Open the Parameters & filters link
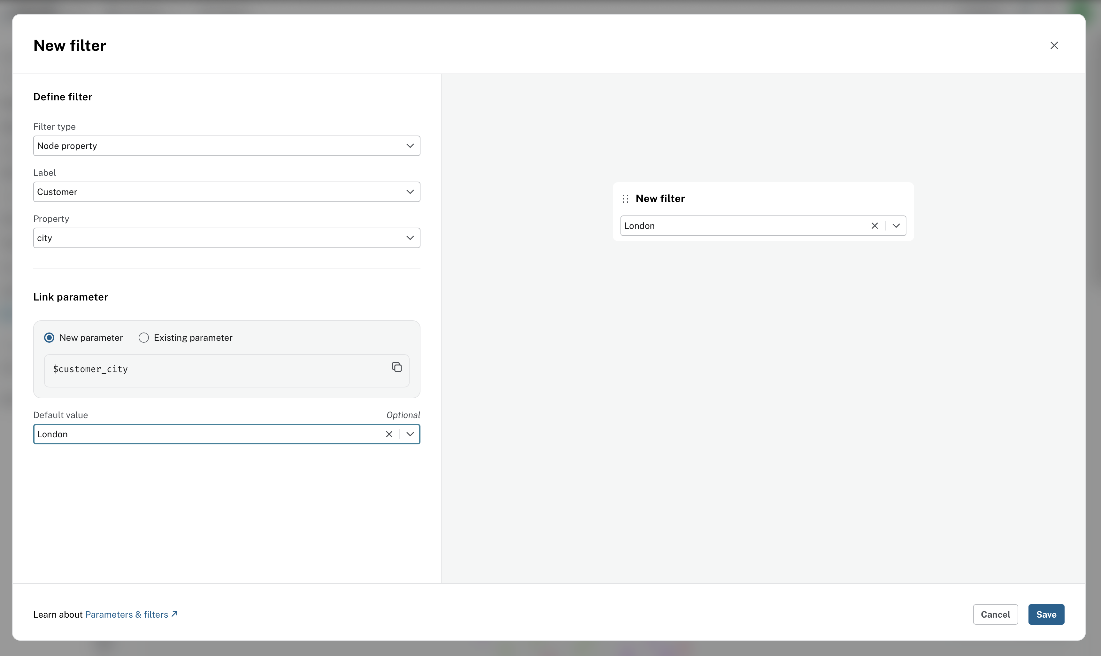The image size is (1101, 656). [x=126, y=614]
